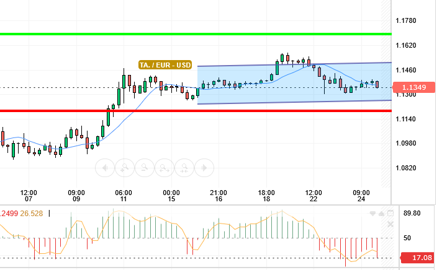442x270 pixels.
Task: Click the 09:00 09 time axis label
Action: click(x=76, y=196)
